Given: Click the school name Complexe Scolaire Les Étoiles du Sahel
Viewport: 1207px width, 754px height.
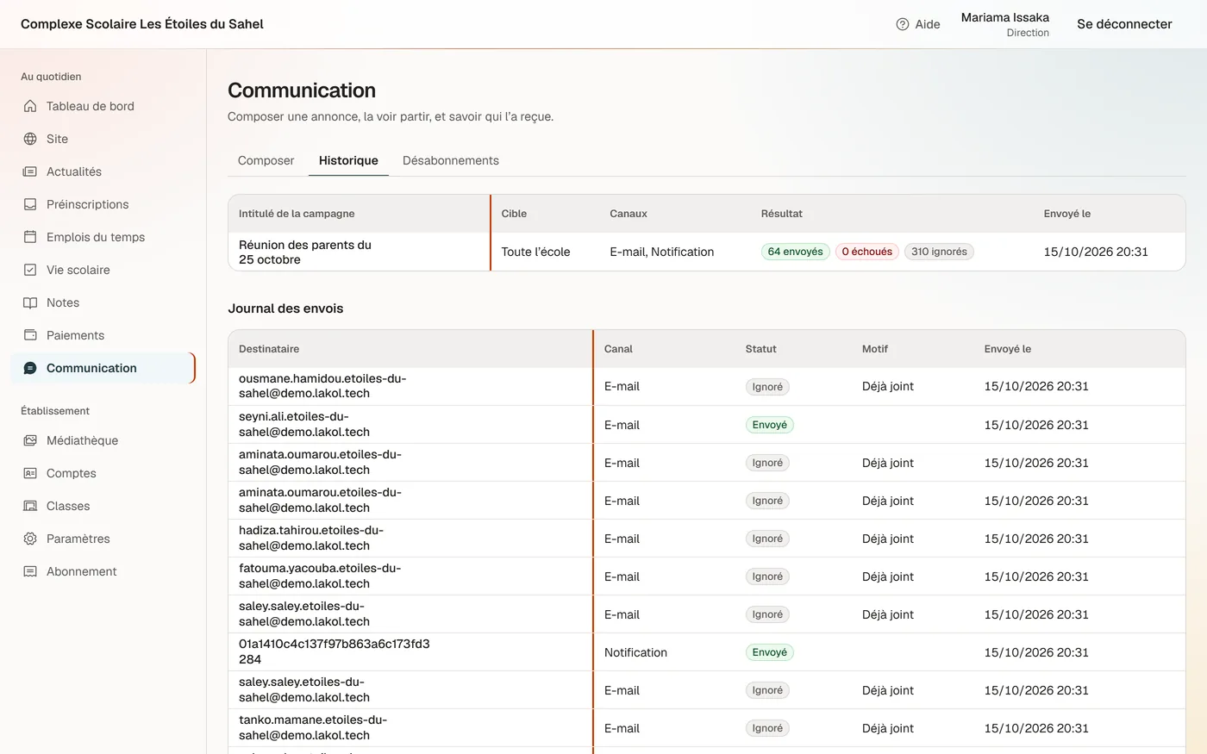Looking at the screenshot, I should pos(142,24).
